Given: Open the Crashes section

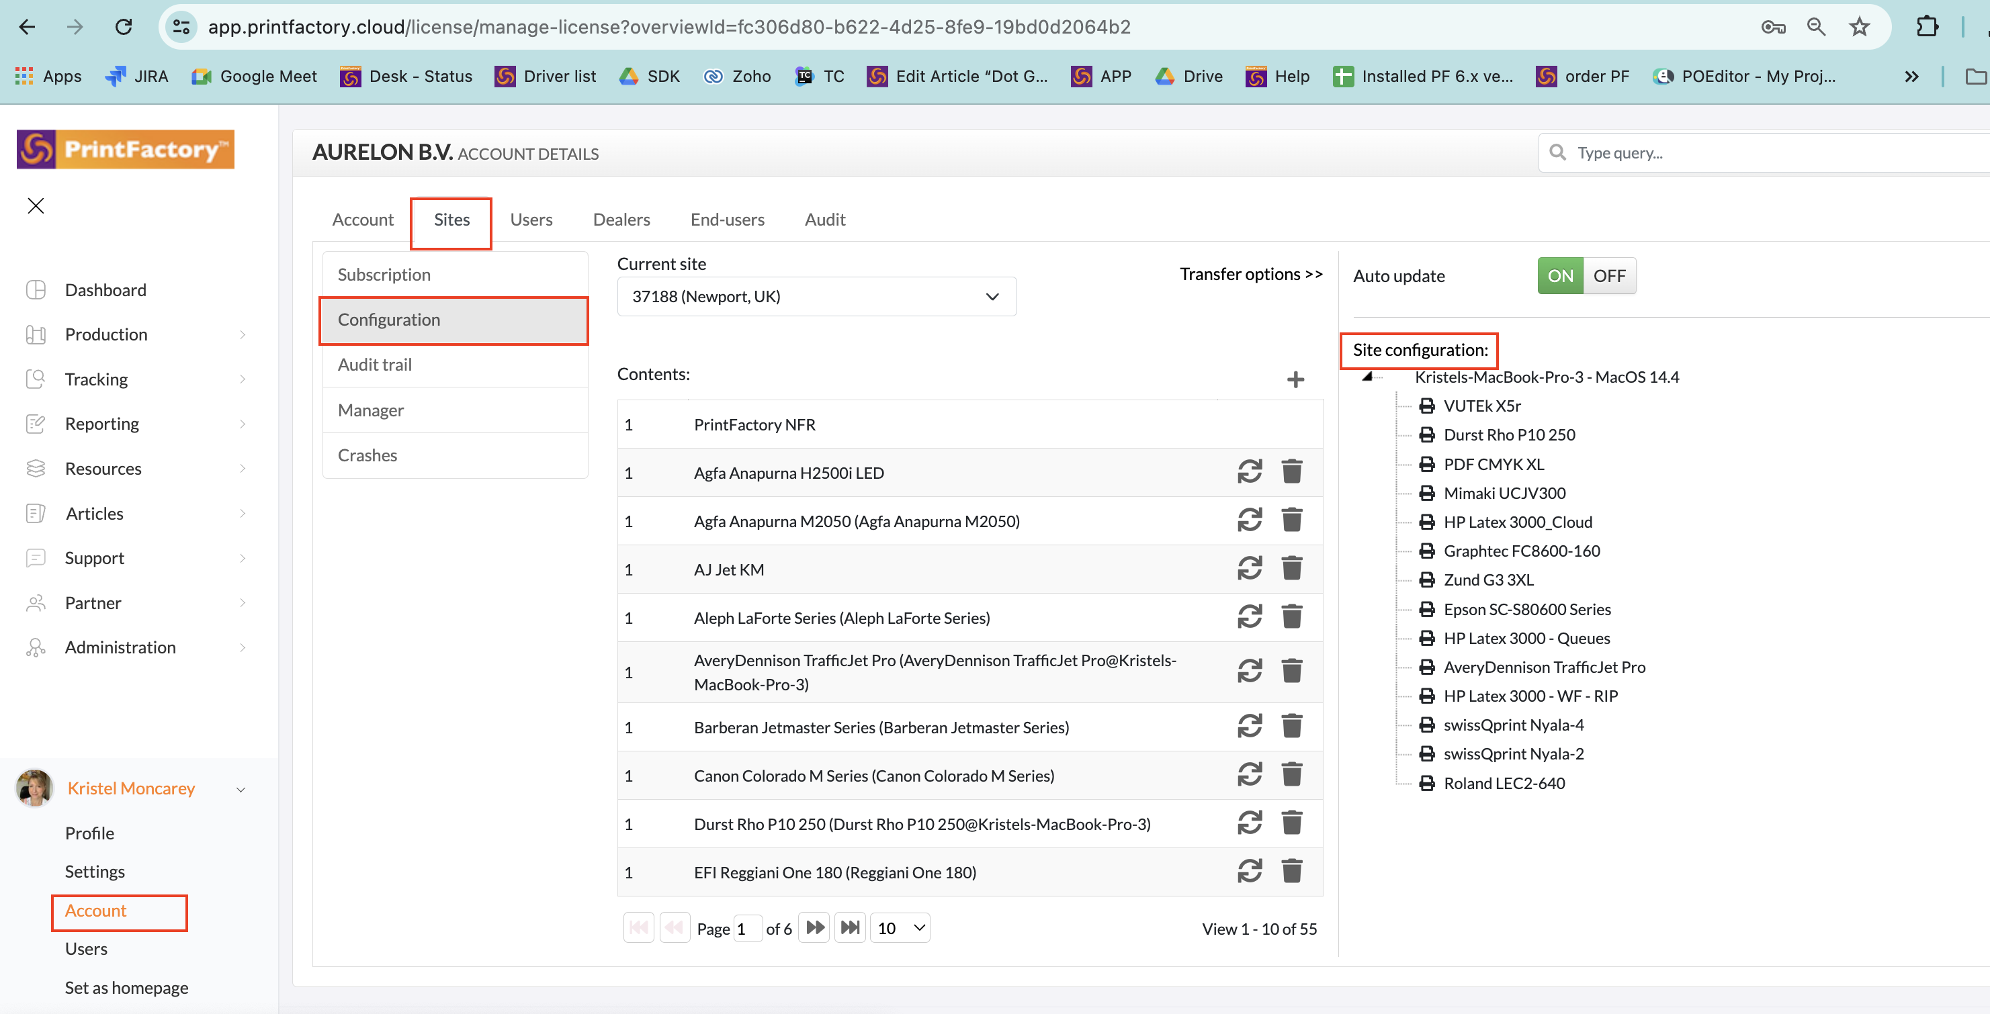Looking at the screenshot, I should click(455, 455).
